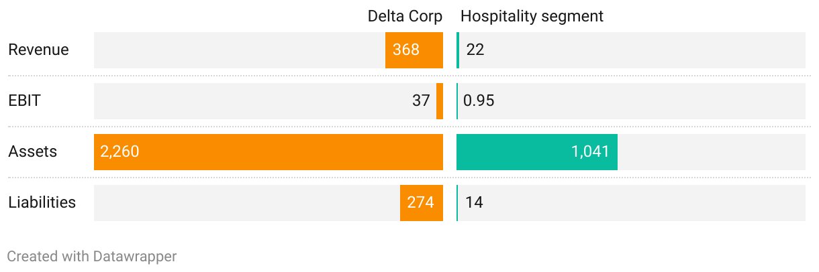Screen dimensions: 819x272
Task: Click the Delta Corp column header
Action: pyautogui.click(x=405, y=16)
